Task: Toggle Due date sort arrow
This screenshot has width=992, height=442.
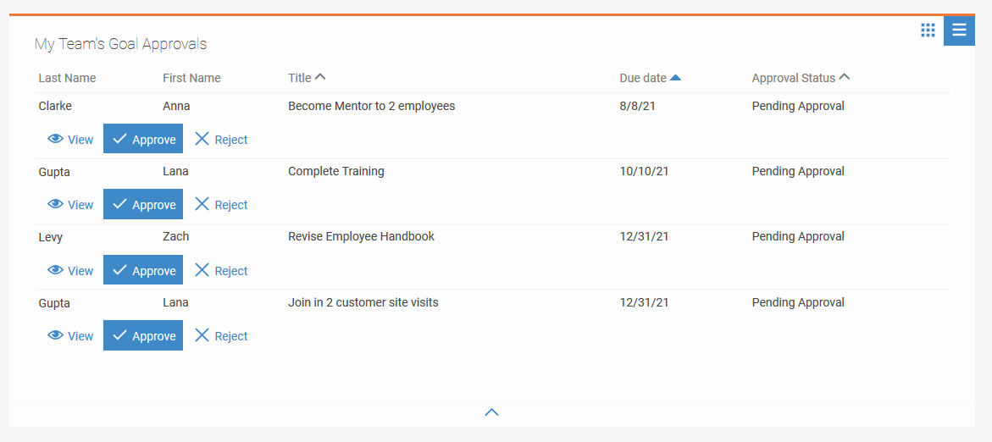Action: point(675,78)
